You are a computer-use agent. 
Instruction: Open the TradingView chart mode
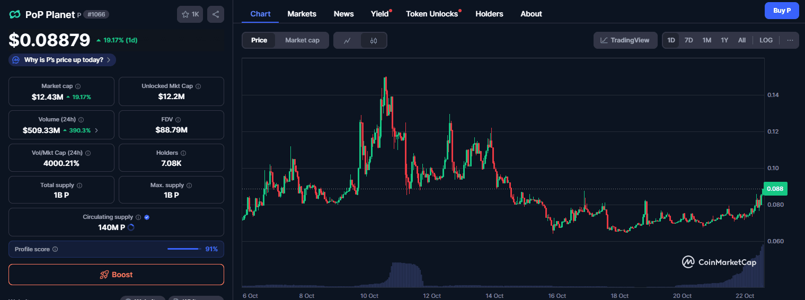coord(625,40)
